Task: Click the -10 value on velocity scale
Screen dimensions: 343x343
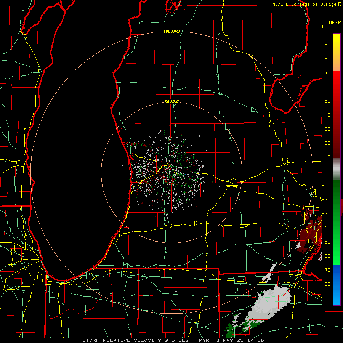Action: point(326,186)
